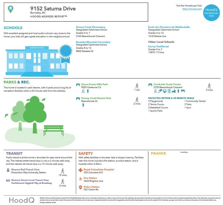Click 'FACILITIES WITHIN A 20 MINUTE WALK' heading
Screen dimensions: 223x205
point(171,98)
